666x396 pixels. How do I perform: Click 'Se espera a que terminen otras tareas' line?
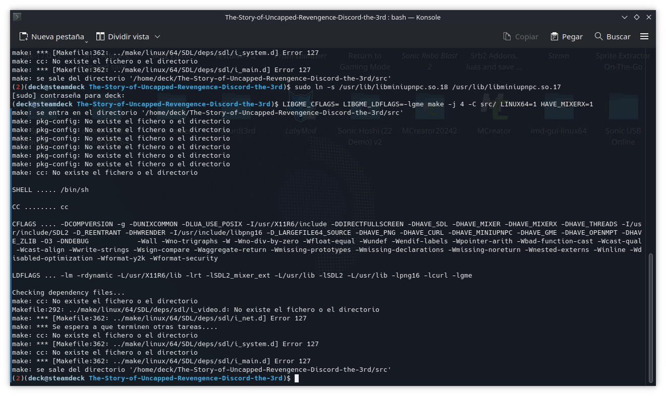(x=115, y=327)
